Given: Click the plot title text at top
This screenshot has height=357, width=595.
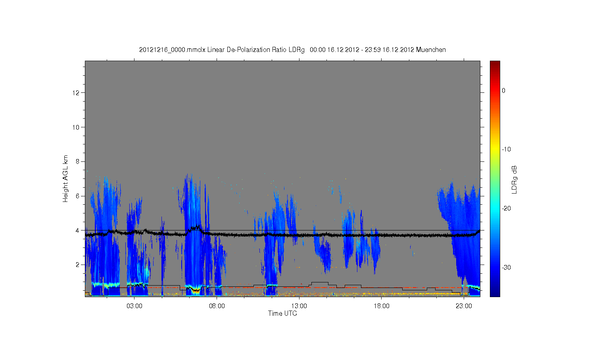Looking at the screenshot, I should [292, 50].
